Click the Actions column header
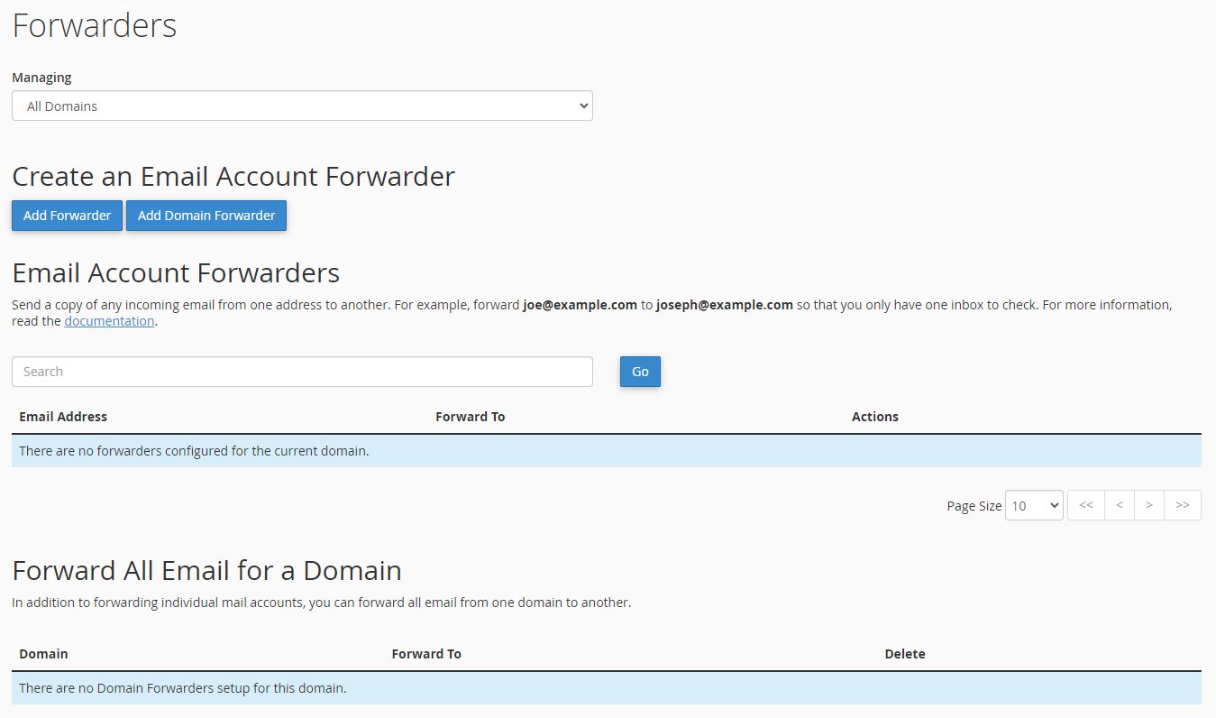1216x718 pixels. (x=874, y=417)
